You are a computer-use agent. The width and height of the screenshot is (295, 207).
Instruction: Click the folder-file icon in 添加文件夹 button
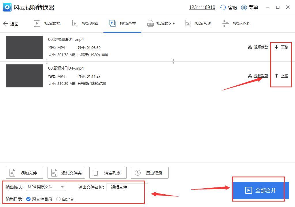coord(54,173)
